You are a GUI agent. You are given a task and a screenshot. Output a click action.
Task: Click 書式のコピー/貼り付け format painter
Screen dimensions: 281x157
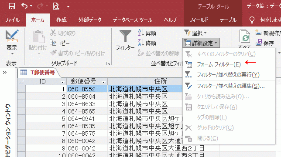tap(78, 53)
